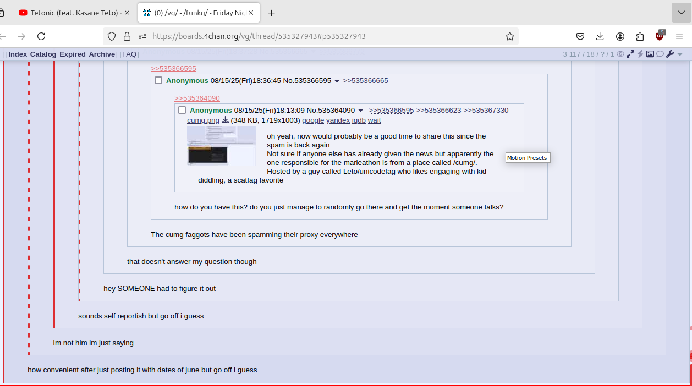The image size is (692, 386).
Task: Bookmark this page with the star icon
Action: click(510, 36)
